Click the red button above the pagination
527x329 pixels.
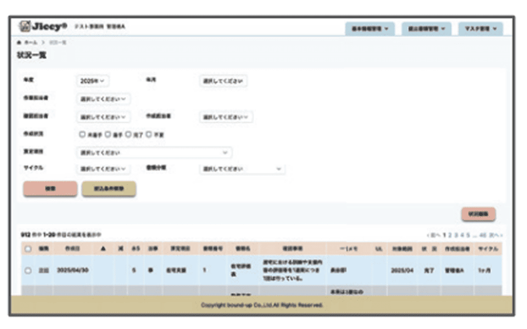point(478,214)
